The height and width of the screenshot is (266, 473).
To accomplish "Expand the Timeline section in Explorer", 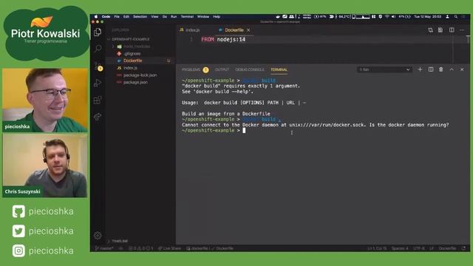I will [120, 242].
